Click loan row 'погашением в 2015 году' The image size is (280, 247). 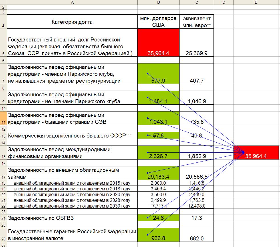72,183
